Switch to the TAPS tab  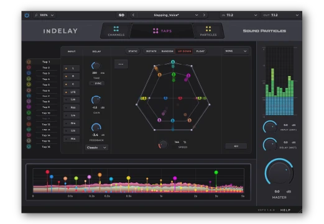162,31
